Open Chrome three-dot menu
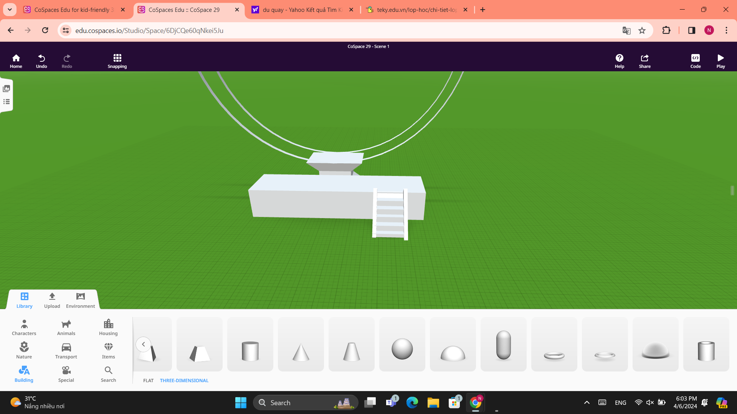Screen dimensions: 737x414 [x=726, y=30]
